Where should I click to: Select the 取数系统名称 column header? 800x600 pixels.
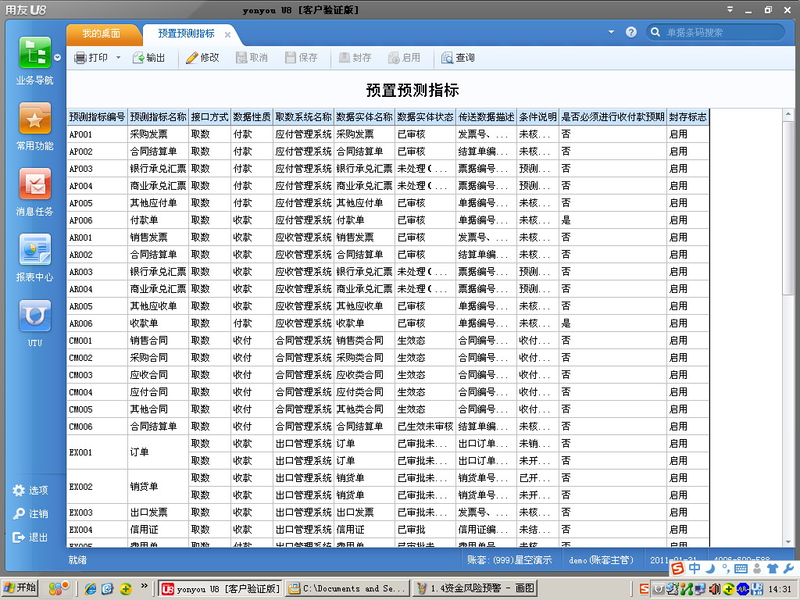304,117
